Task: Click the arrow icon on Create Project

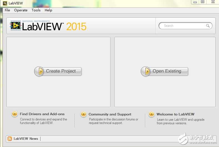Action: click(39, 71)
